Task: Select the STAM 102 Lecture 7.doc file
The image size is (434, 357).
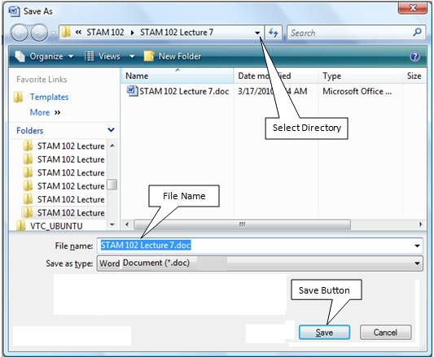Action: (178, 91)
